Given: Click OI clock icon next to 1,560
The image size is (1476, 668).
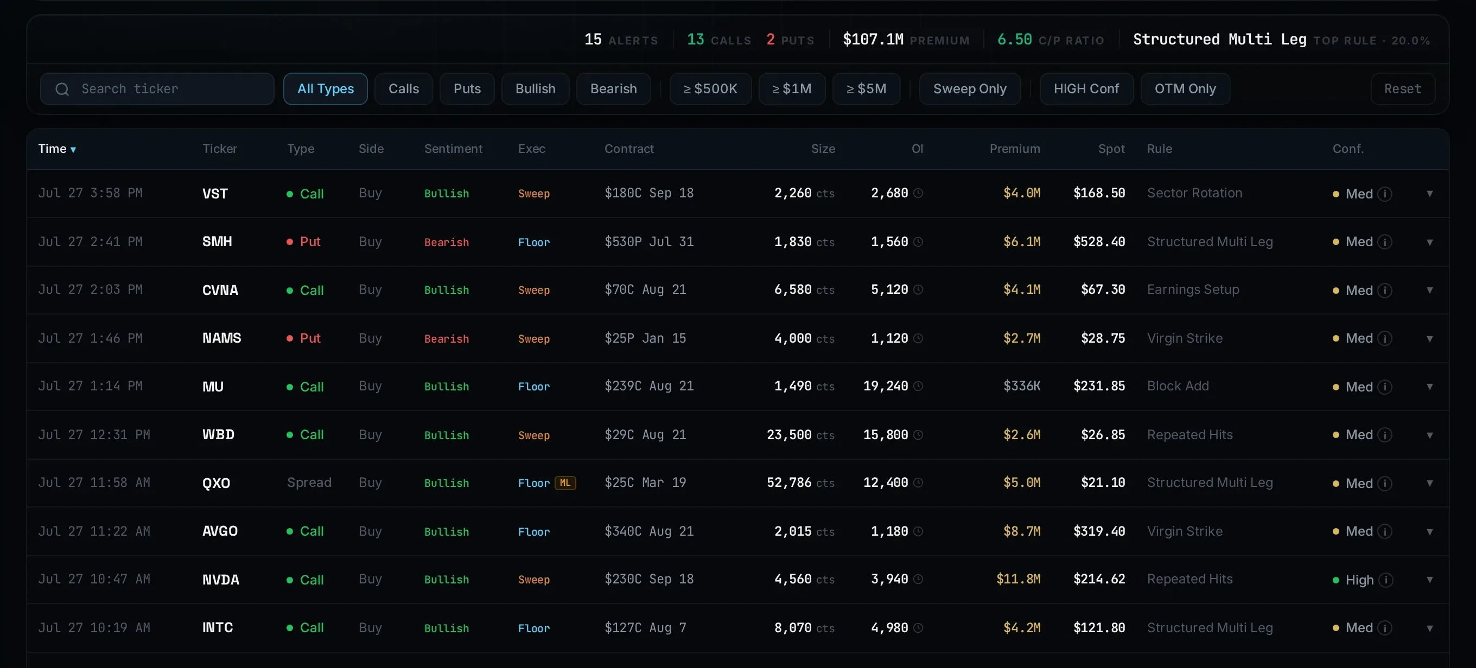Looking at the screenshot, I should coord(918,242).
